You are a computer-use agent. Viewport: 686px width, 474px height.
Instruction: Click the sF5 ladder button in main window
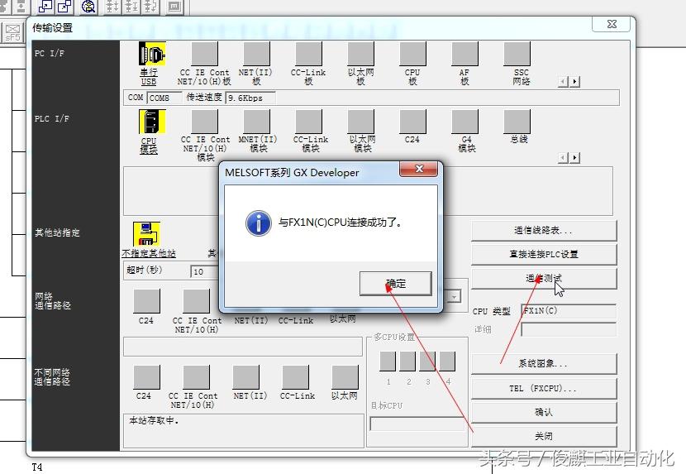tap(12, 33)
